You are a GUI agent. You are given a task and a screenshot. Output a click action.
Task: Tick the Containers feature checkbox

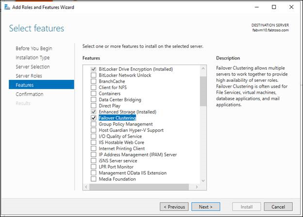coord(94,93)
